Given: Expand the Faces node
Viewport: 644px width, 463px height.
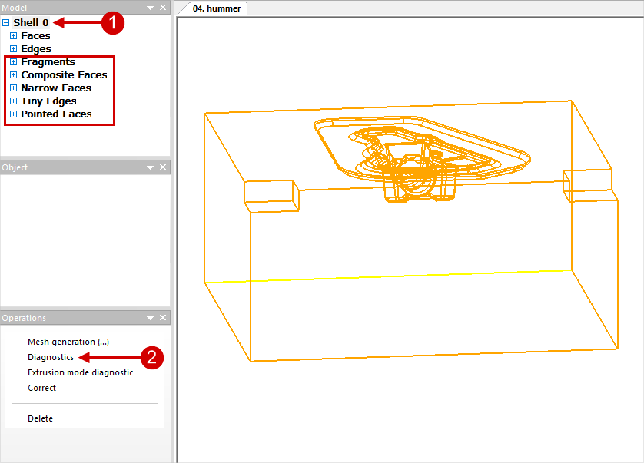Looking at the screenshot, I should [x=13, y=36].
